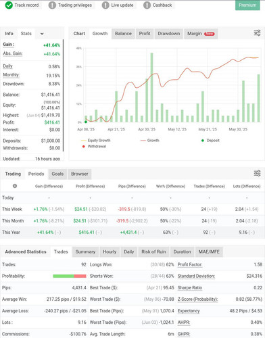265x338 pixels.
Task: Toggle Withdrawal legend marker
Action: point(94,147)
